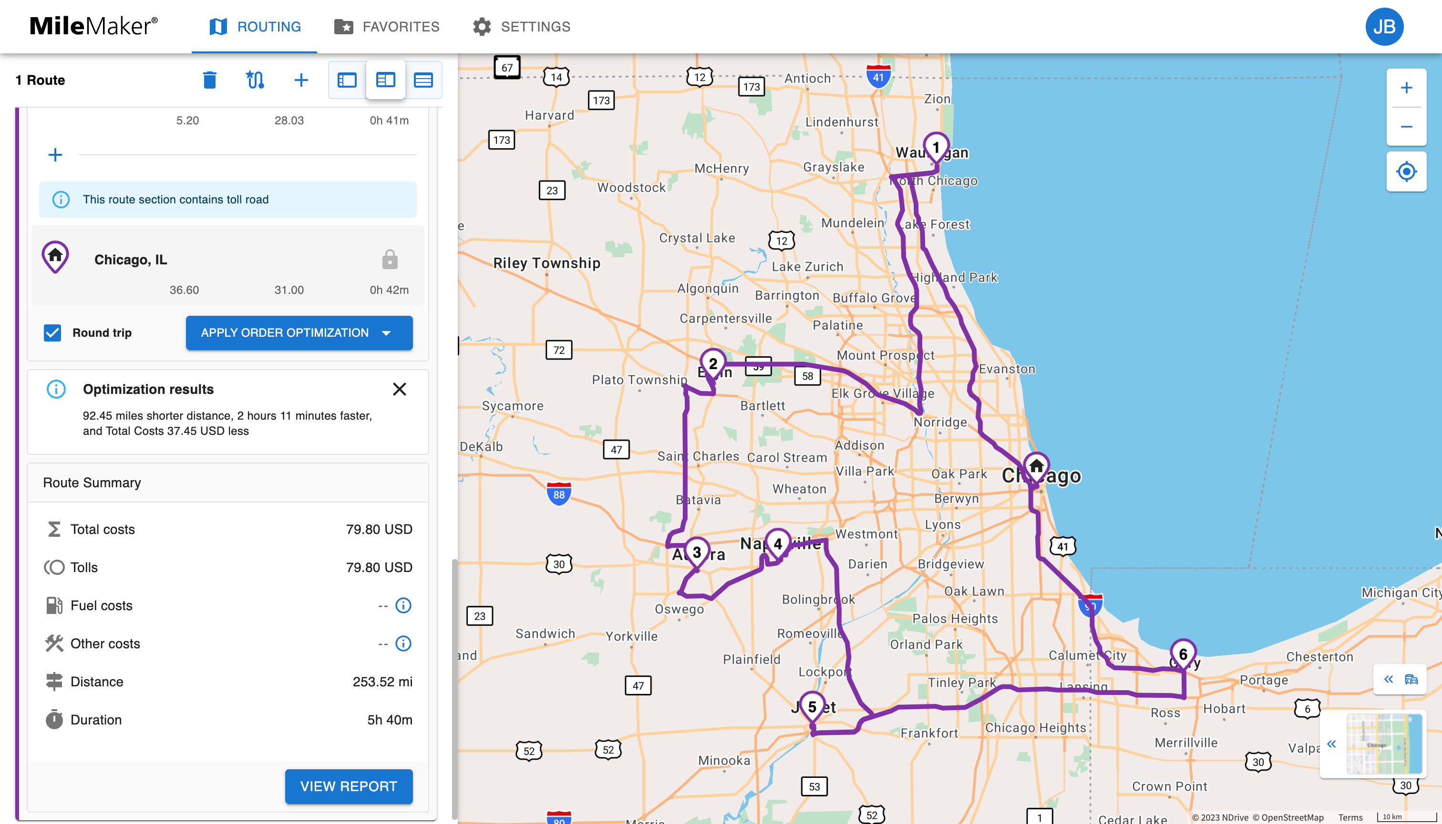Click Apply Order Optimization button
The image size is (1442, 824).
pos(284,333)
